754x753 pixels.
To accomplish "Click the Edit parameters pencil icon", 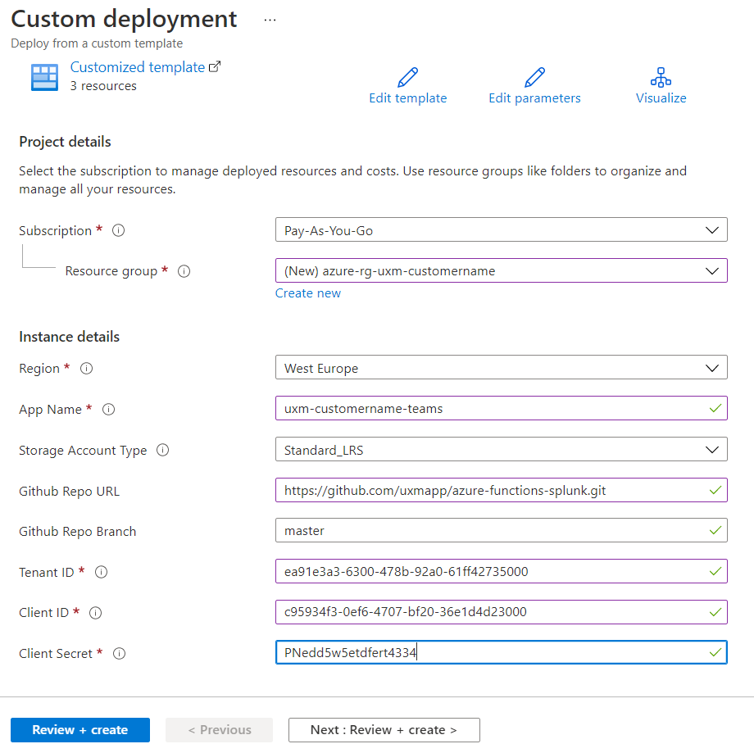I will (534, 78).
